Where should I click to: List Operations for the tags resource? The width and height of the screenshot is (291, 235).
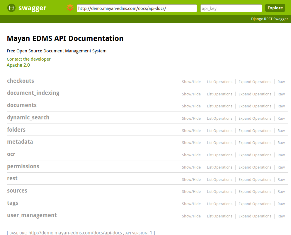tap(219, 204)
